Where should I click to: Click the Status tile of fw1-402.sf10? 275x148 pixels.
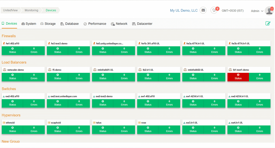pyautogui.click(x=12, y=50)
